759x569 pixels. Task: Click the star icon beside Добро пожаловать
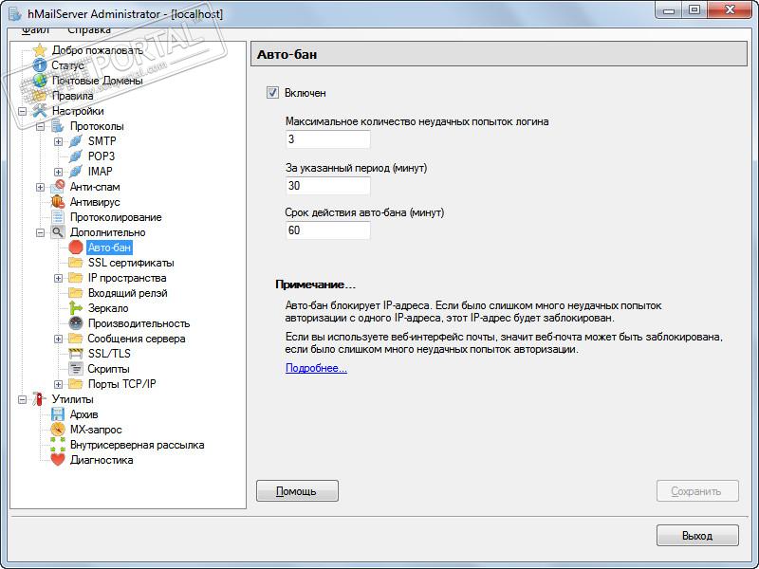(x=40, y=50)
